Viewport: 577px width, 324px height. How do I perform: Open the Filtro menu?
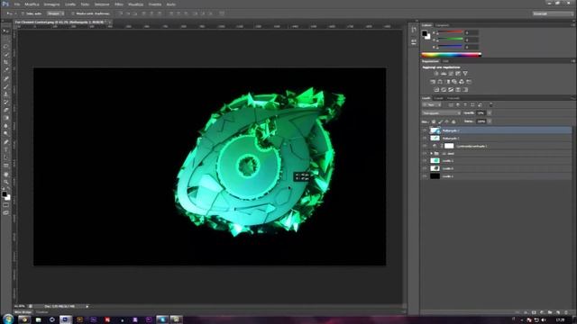(x=119, y=4)
